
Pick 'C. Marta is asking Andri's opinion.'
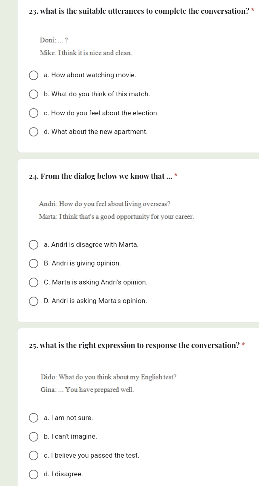34,282
